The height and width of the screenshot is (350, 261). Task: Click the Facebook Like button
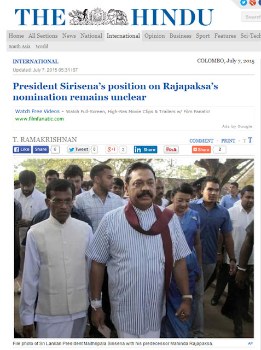coord(22,149)
